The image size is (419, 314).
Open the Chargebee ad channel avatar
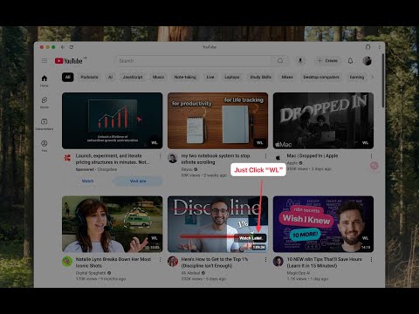tap(67, 158)
